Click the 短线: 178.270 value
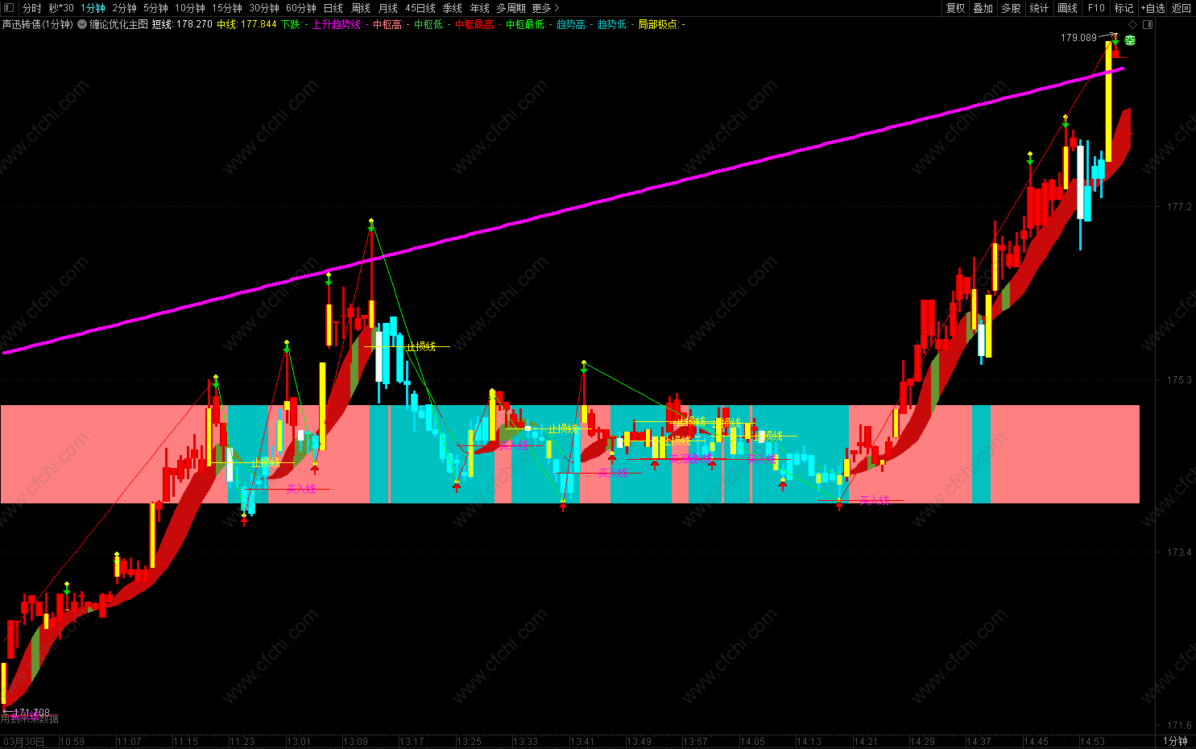Image resolution: width=1196 pixels, height=749 pixels. [183, 24]
